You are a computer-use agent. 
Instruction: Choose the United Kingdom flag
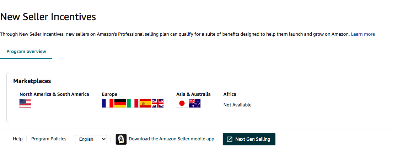158,103
